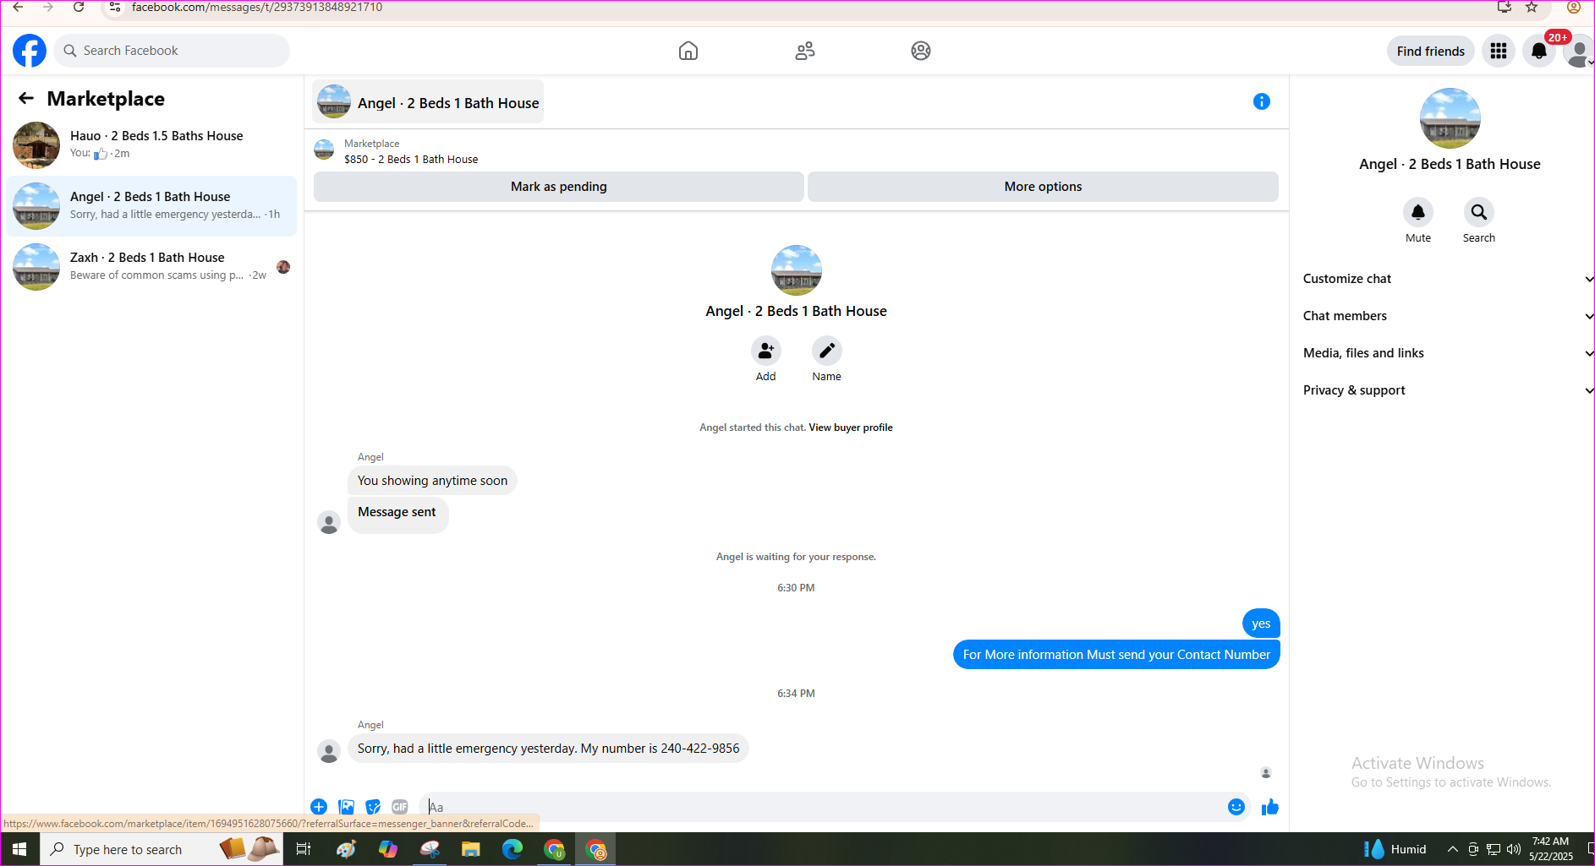The width and height of the screenshot is (1595, 866).
Task: Open volume control in system tray
Action: [1514, 849]
